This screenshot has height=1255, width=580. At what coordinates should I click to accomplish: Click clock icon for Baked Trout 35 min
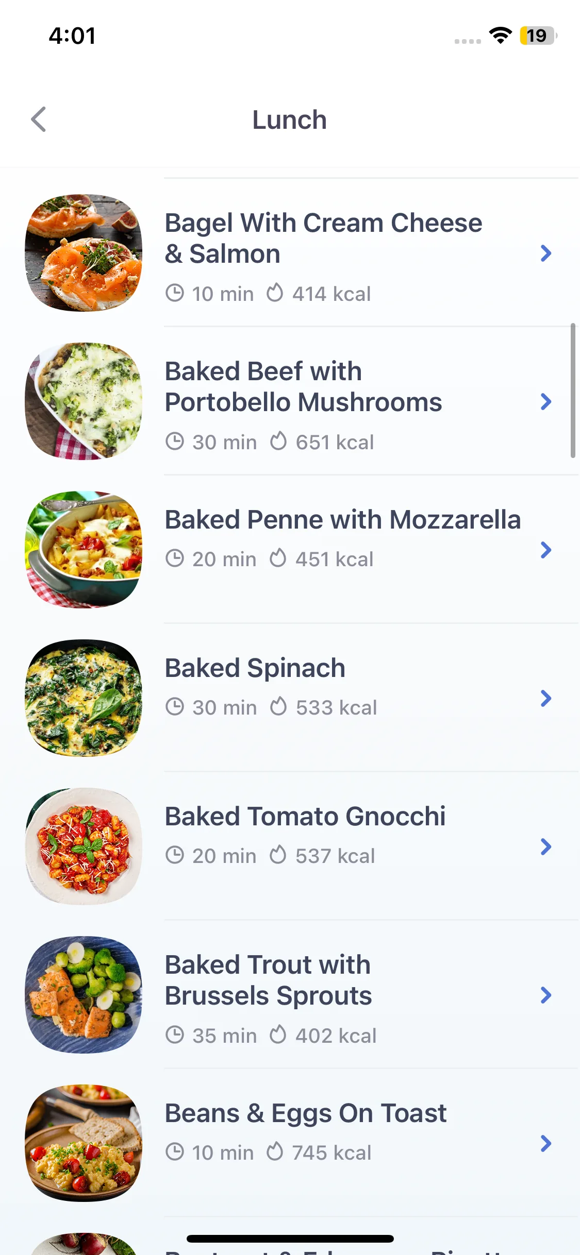click(175, 1035)
